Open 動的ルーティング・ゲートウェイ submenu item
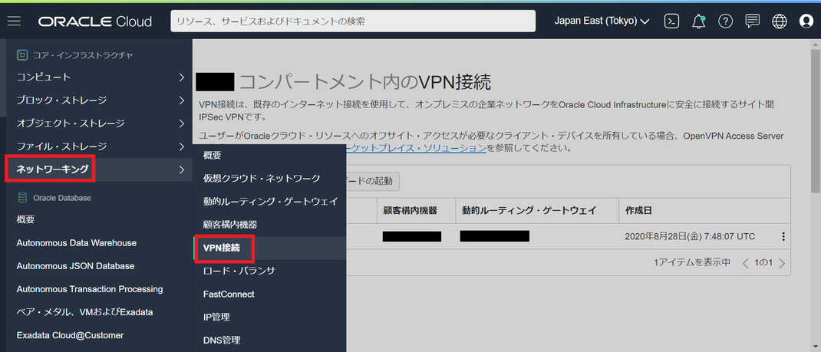This screenshot has height=352, width=821. 269,202
